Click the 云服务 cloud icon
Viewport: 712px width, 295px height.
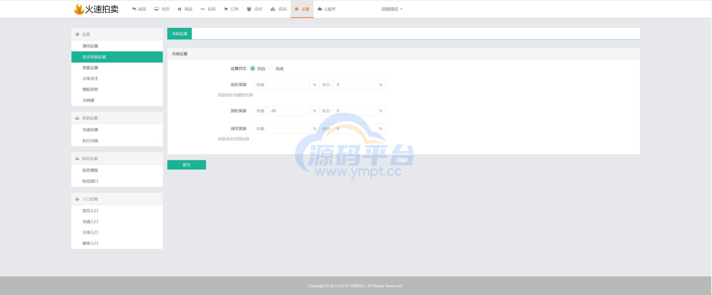click(320, 9)
